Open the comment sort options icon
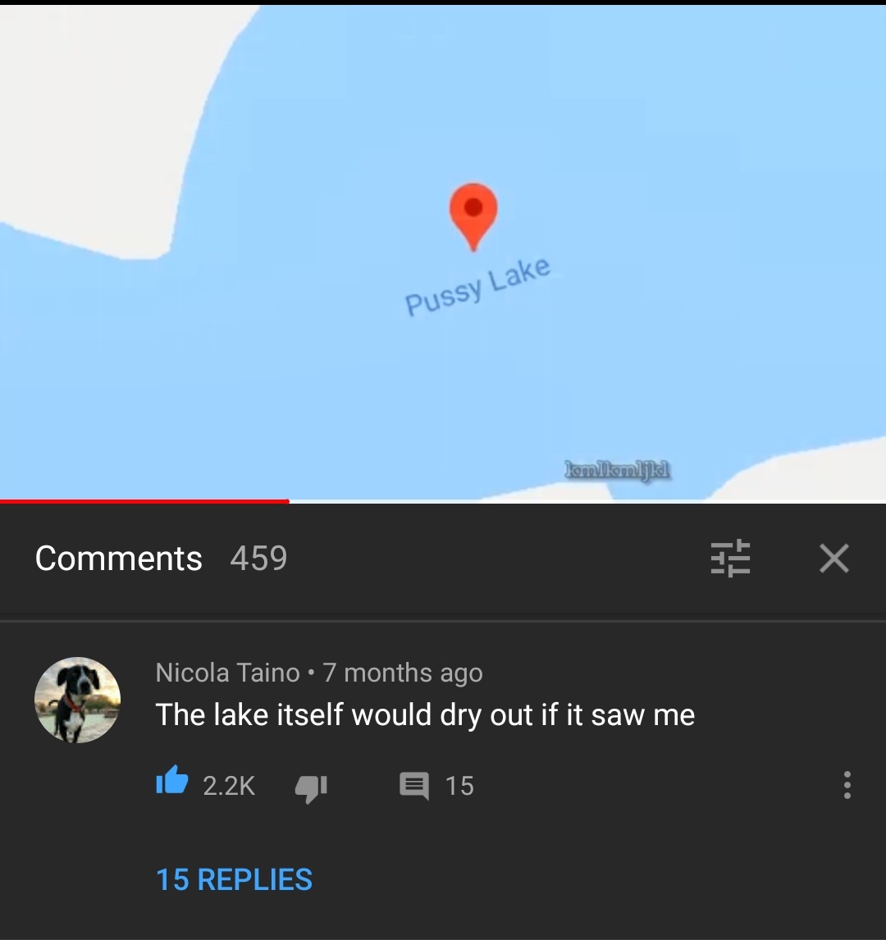The image size is (886, 940). [x=730, y=559]
